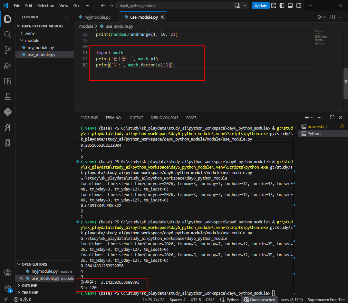Maximize the terminal panel size
Screen dimensions: 348x303
tap(332, 117)
